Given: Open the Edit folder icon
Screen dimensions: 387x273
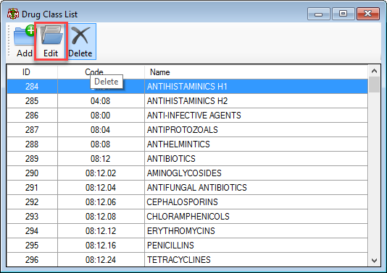Looking at the screenshot, I should coord(51,35).
